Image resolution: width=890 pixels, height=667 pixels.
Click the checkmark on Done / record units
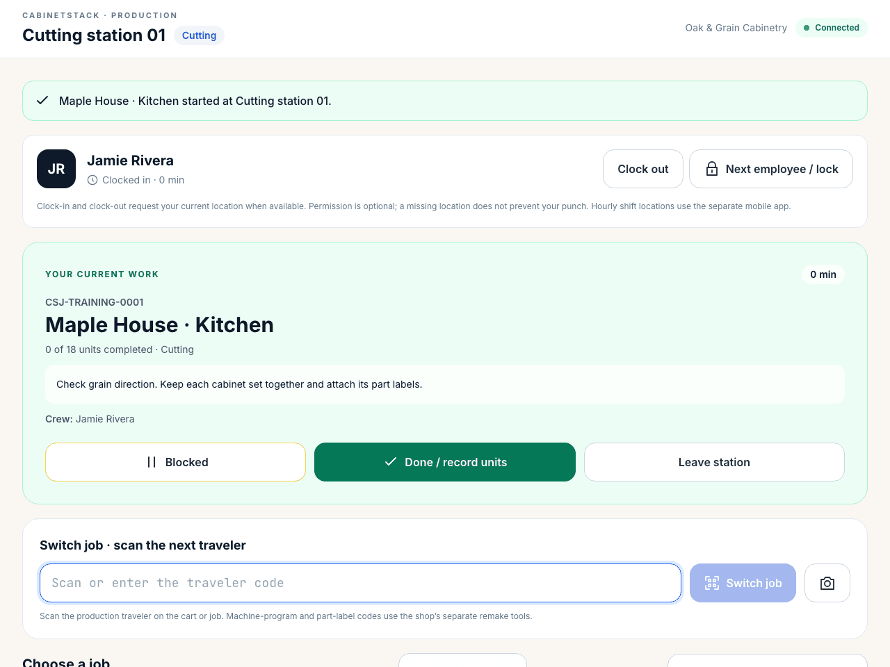391,461
